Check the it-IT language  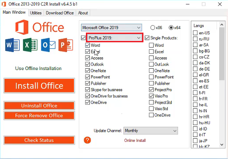click(195, 135)
